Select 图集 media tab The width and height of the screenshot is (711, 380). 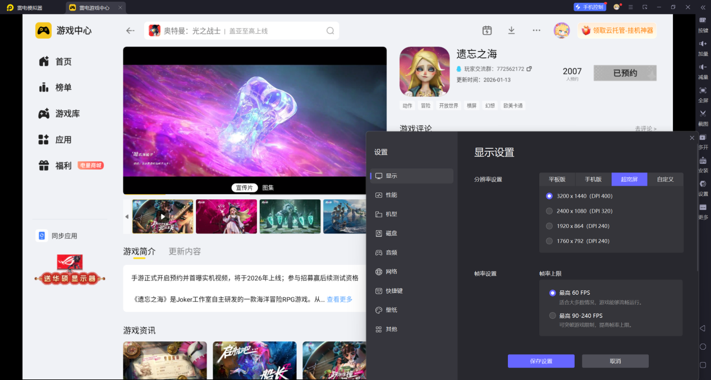tap(268, 187)
